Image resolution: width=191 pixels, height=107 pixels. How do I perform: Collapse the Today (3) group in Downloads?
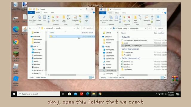tap(121, 37)
